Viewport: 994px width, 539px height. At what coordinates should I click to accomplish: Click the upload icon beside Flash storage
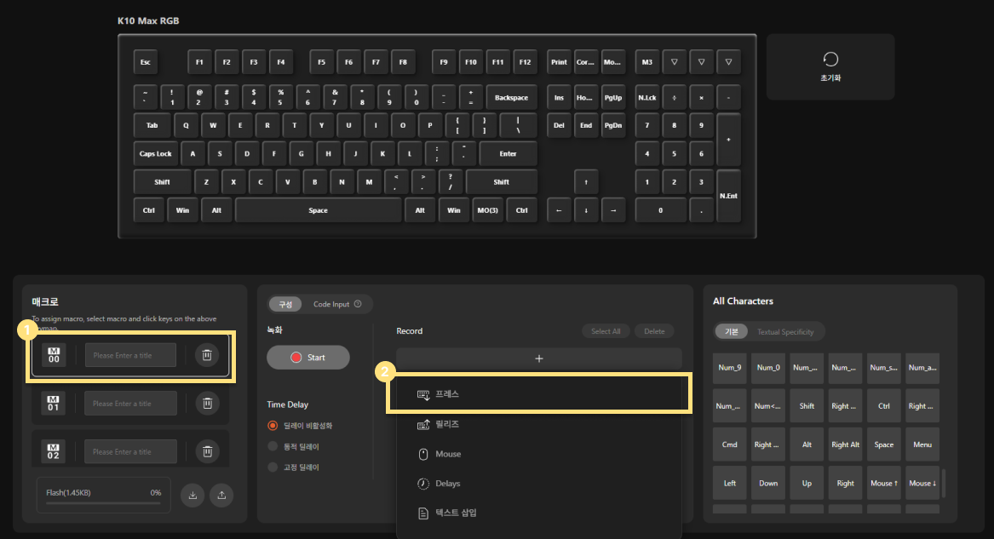tap(221, 496)
